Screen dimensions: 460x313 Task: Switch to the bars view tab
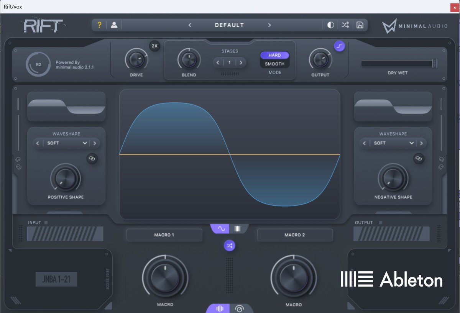point(238,229)
